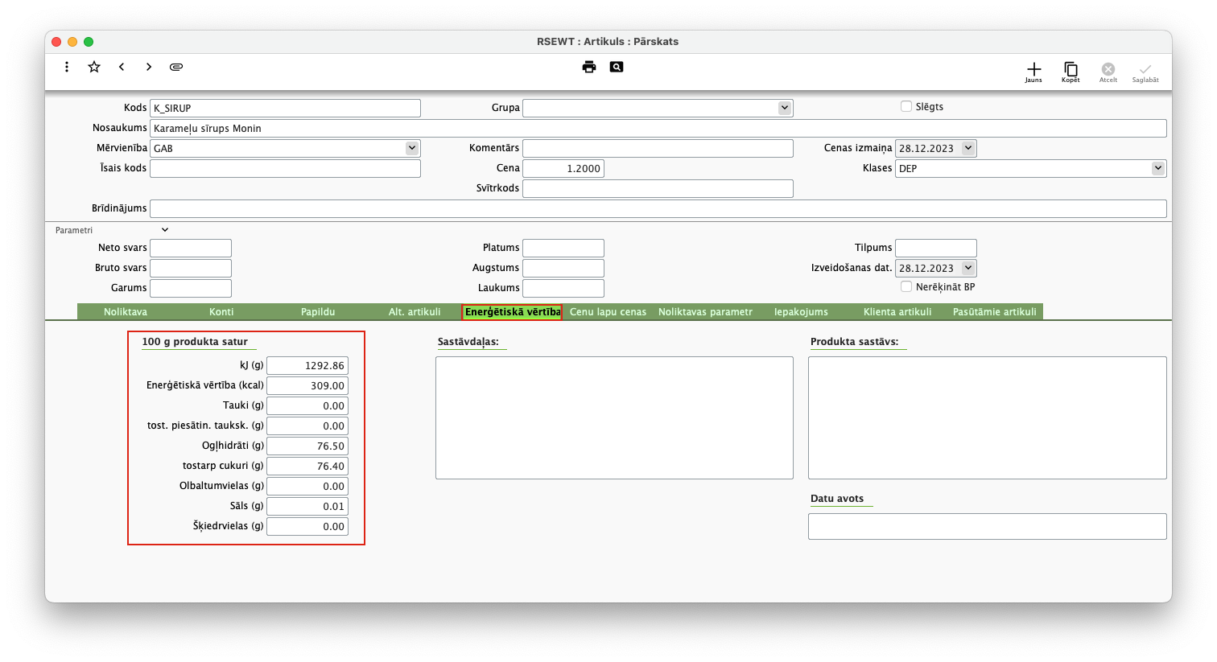The width and height of the screenshot is (1217, 662).
Task: Click the Bruto svars field
Action: [191, 268]
